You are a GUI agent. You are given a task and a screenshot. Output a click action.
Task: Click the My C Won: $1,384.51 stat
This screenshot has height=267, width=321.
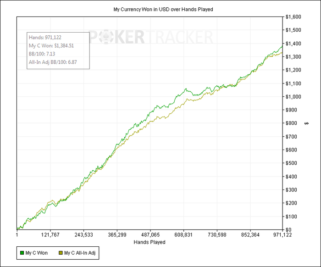coord(51,46)
